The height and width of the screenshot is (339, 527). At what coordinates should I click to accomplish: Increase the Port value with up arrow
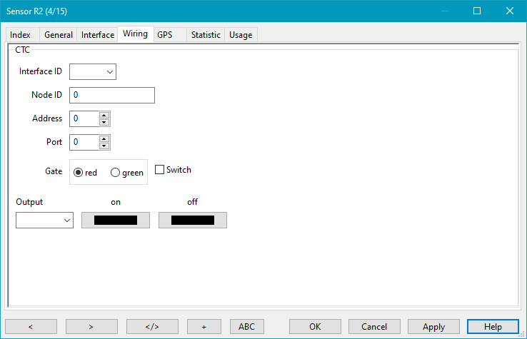click(x=104, y=138)
